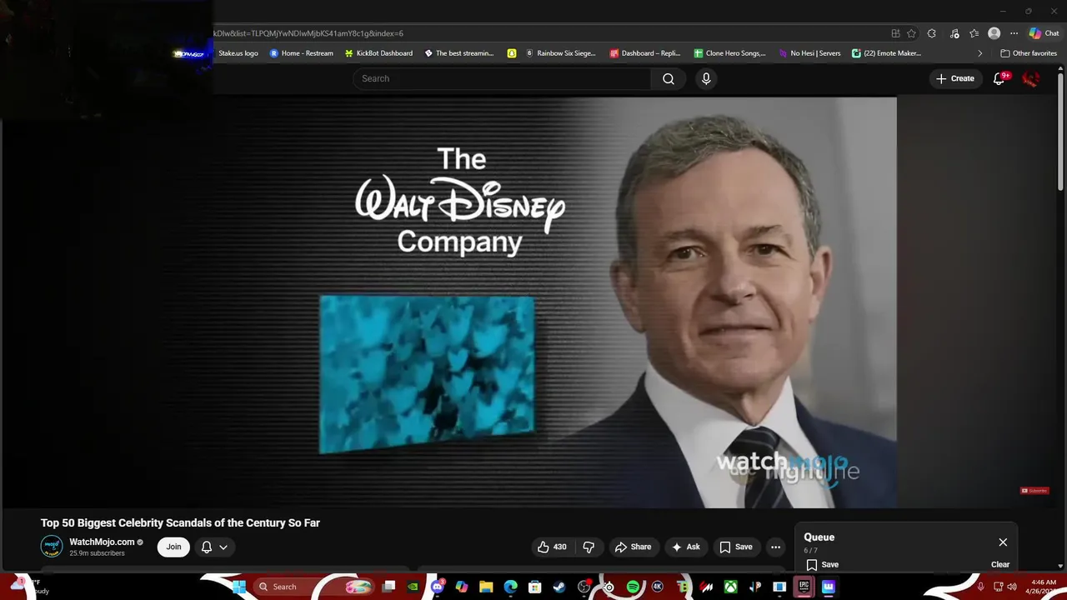The height and width of the screenshot is (600, 1067).
Task: Dislike the video with thumbs down
Action: click(x=589, y=547)
